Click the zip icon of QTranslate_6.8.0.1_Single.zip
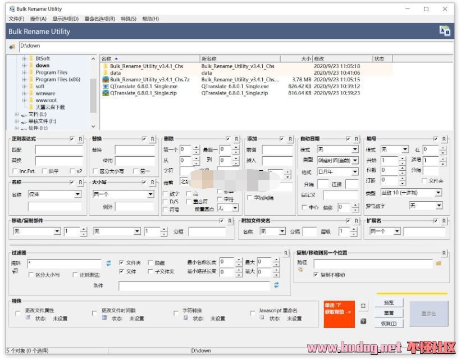The height and width of the screenshot is (359, 461). pos(106,93)
